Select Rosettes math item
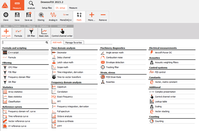199x131 pixels. 123,82
